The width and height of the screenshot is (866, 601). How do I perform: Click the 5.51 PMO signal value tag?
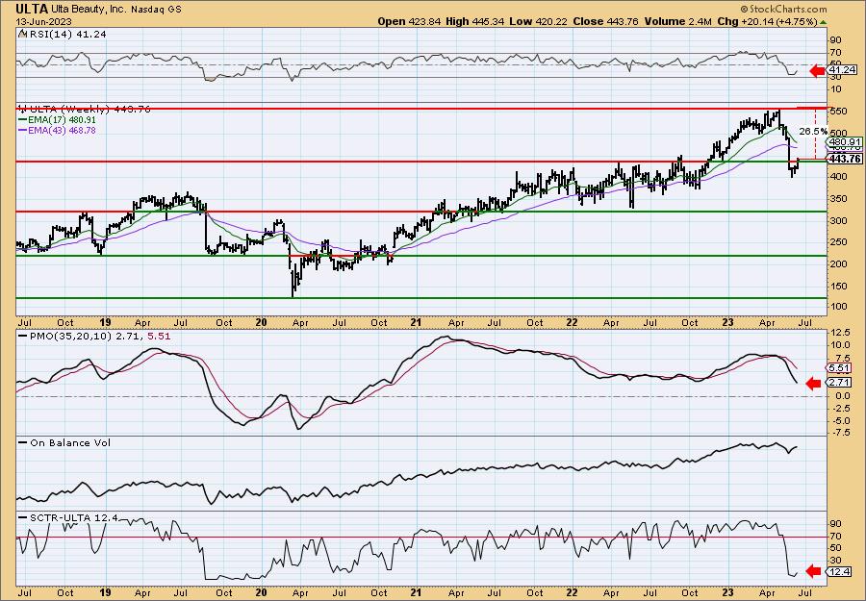(839, 367)
